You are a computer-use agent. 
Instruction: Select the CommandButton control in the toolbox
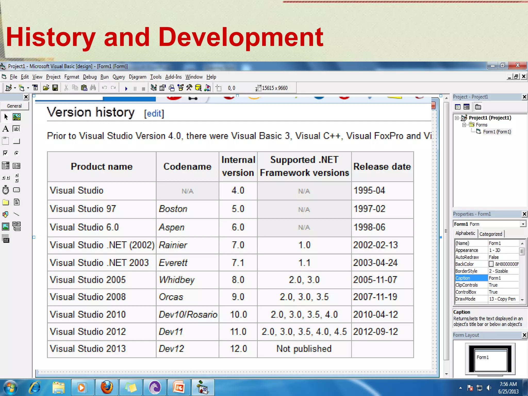pos(16,141)
